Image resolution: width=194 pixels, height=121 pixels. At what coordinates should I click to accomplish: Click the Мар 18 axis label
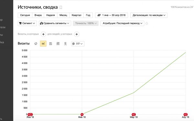point(134,117)
